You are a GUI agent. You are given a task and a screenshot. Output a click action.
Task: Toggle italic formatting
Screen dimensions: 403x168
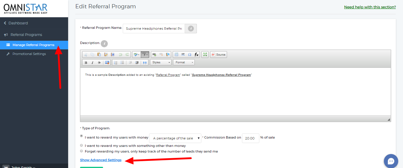92,62
